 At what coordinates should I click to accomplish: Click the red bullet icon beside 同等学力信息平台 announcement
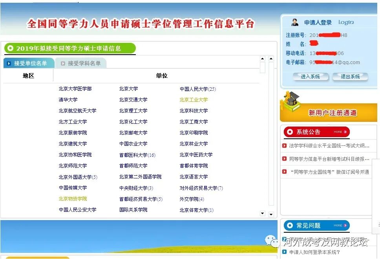[x=285, y=159]
